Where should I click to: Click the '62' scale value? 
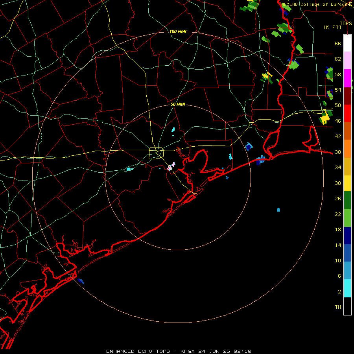tap(338, 59)
